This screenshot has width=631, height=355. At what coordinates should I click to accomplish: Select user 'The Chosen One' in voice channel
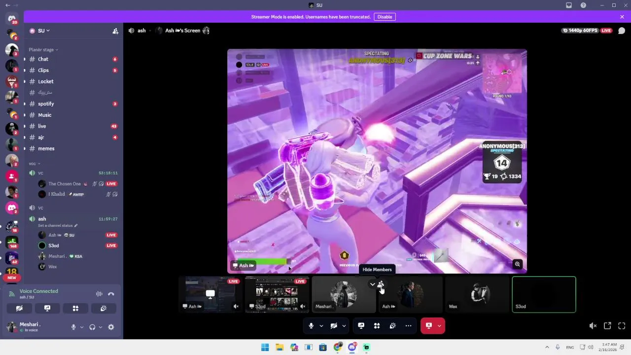78,184
